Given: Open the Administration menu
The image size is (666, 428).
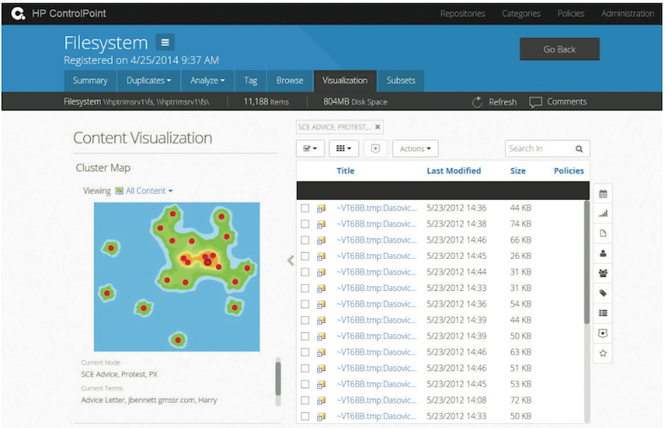Looking at the screenshot, I should click(x=628, y=13).
